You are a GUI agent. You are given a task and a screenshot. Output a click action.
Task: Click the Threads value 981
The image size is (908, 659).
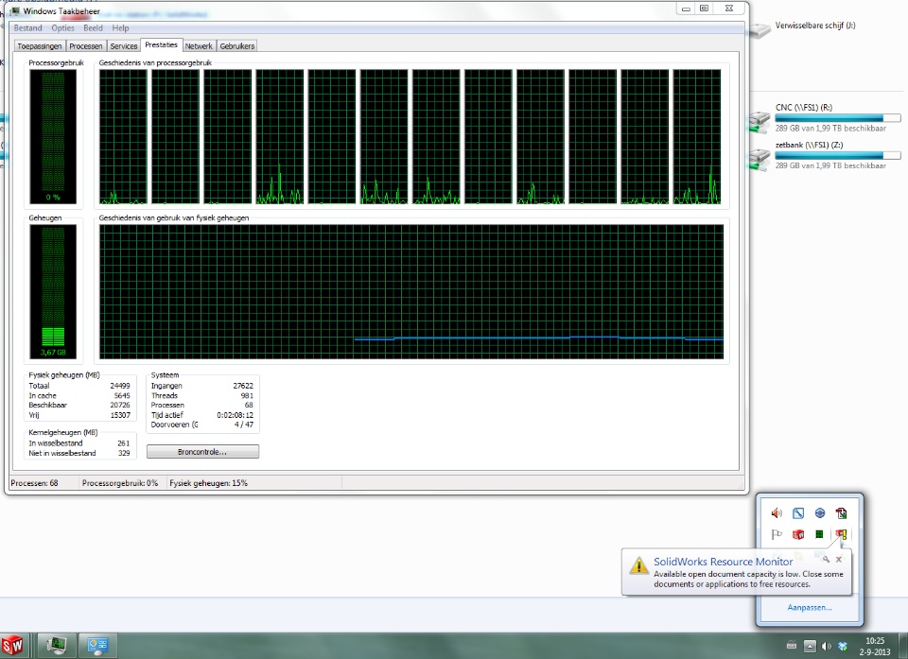coord(247,395)
